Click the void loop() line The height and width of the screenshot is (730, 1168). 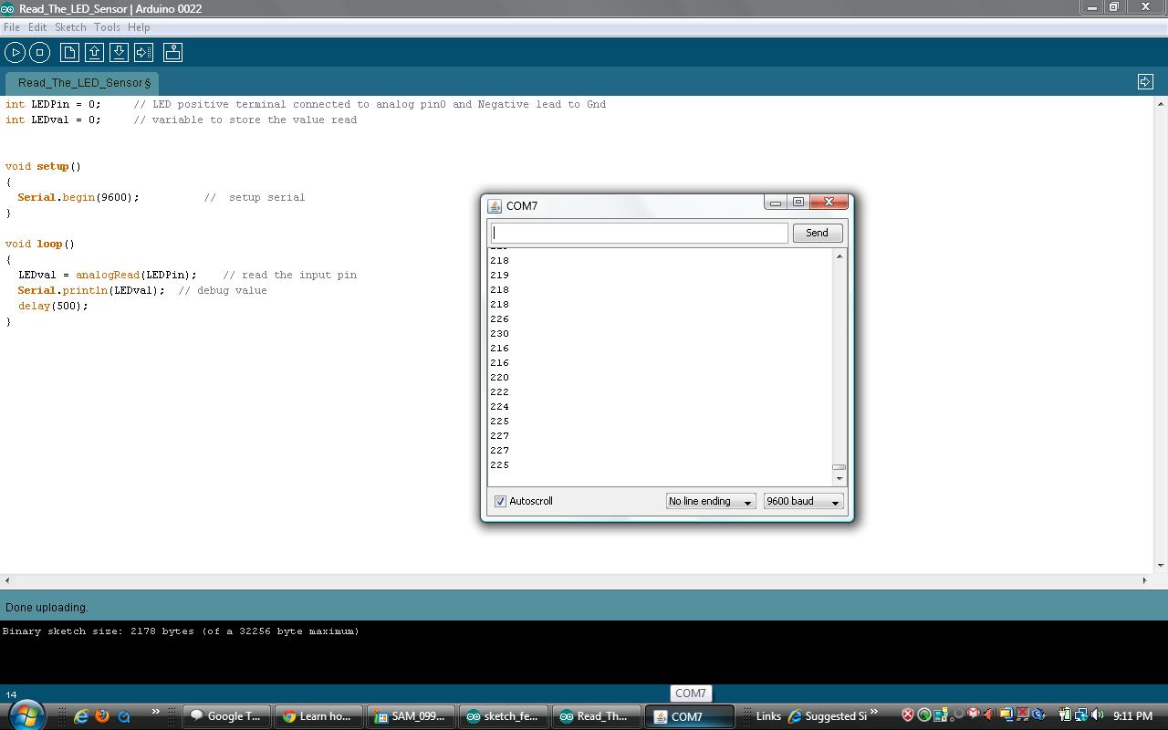(x=40, y=244)
